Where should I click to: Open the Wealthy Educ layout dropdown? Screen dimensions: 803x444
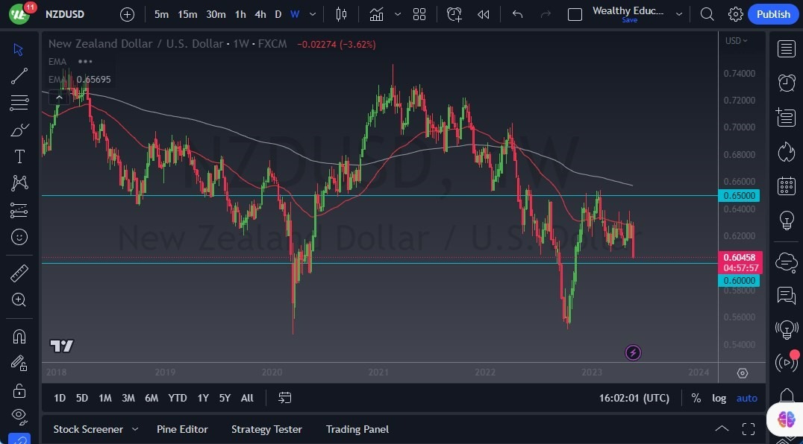tap(679, 13)
